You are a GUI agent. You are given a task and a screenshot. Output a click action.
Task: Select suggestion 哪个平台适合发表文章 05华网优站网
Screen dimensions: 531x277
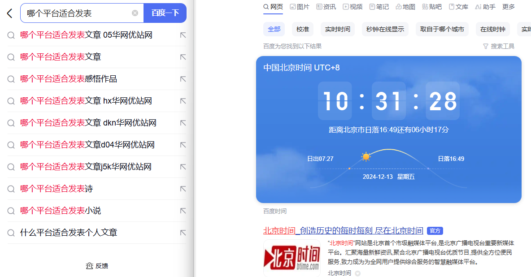[86, 35]
